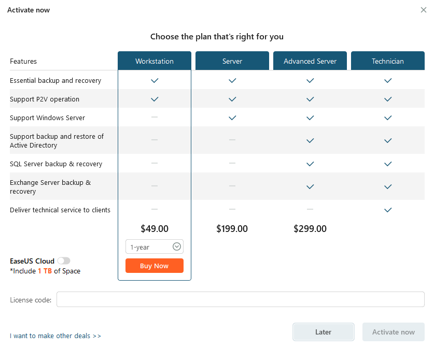Viewport: 434px width, 349px height.
Task: Select the Server plan header
Action: (232, 61)
